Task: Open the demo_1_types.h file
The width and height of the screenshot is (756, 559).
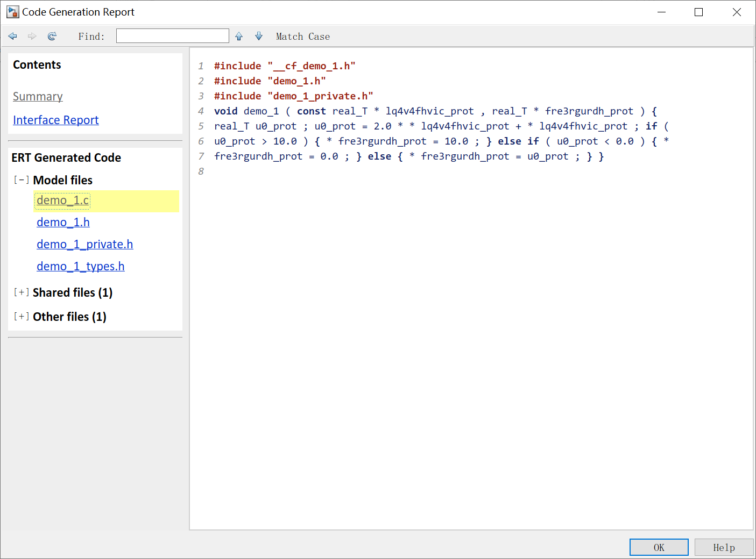Action: [81, 267]
